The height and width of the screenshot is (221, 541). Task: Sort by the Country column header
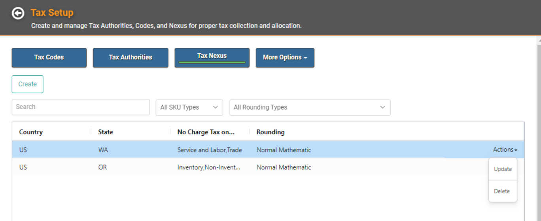pos(31,132)
